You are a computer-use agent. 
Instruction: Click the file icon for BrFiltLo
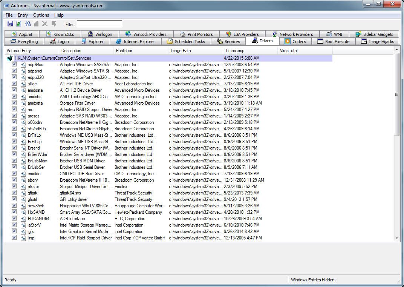coord(23,135)
